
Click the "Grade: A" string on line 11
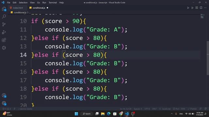[104, 30]
